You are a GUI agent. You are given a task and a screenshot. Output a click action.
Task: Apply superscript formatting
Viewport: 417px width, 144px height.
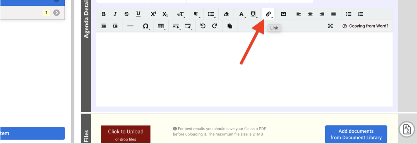tap(153, 14)
